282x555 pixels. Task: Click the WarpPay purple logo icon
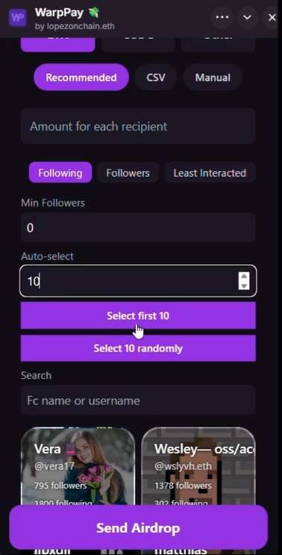point(17,17)
